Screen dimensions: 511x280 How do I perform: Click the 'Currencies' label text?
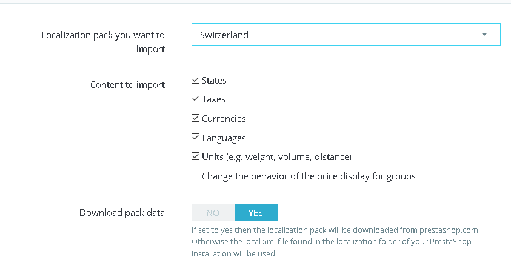(224, 118)
